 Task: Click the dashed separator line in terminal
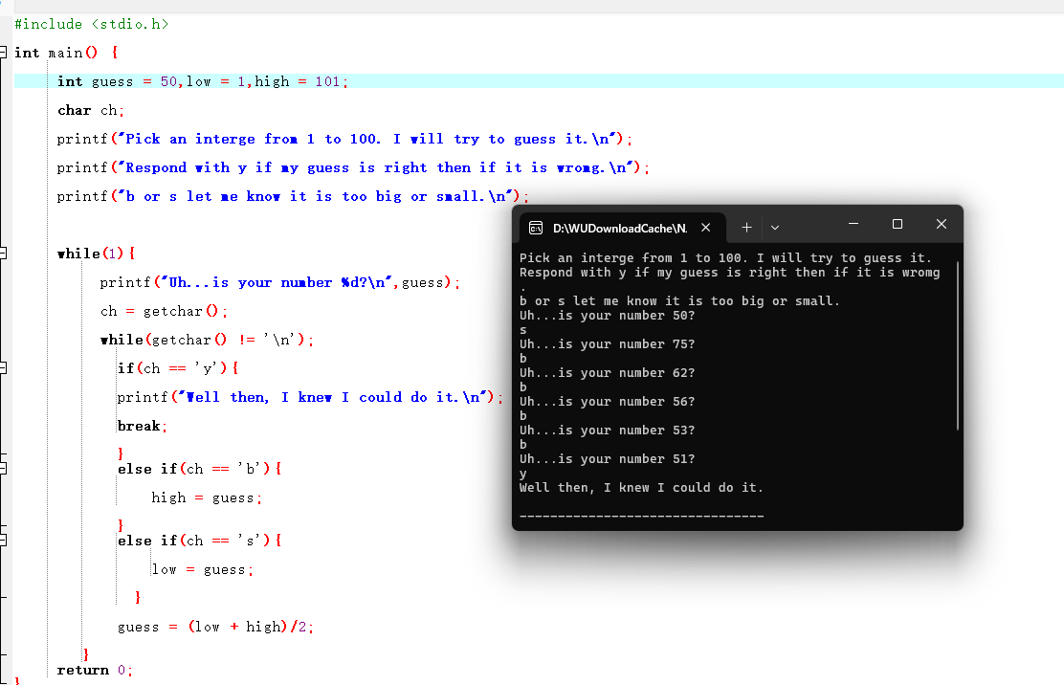click(641, 516)
